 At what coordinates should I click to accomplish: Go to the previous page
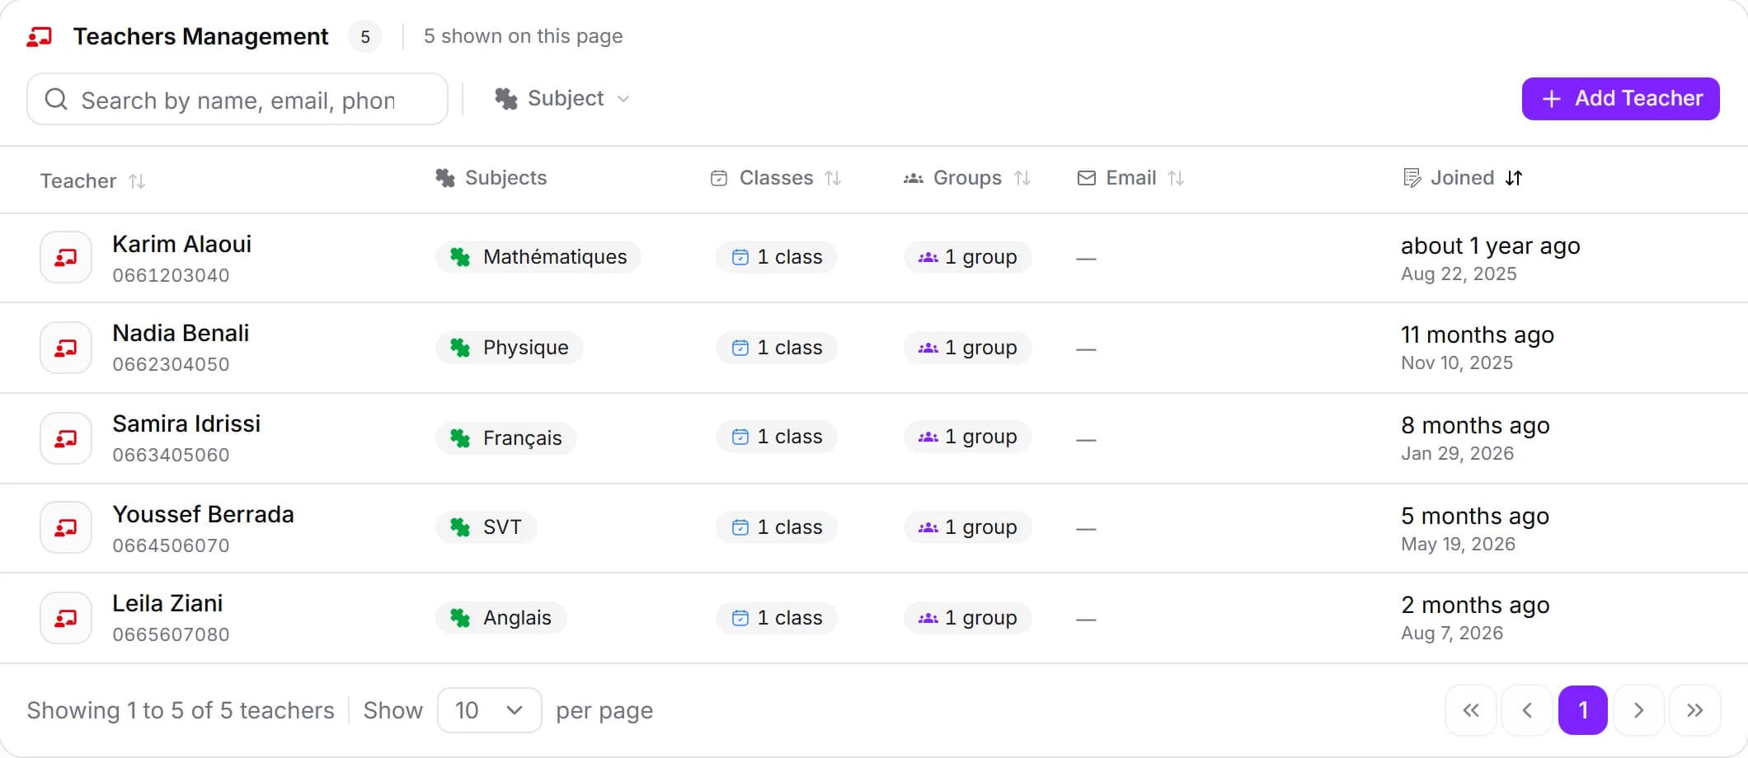1527,710
